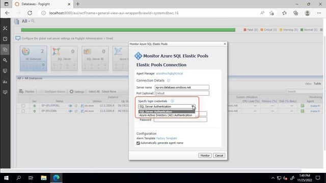Click the Search field in table toolbar
The width and height of the screenshot is (326, 183).
coord(305,91)
